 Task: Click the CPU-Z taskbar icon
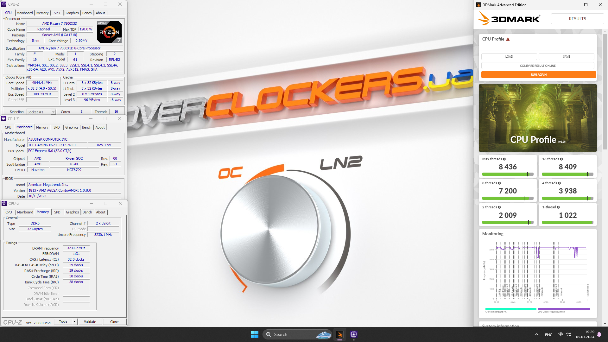[x=354, y=334]
